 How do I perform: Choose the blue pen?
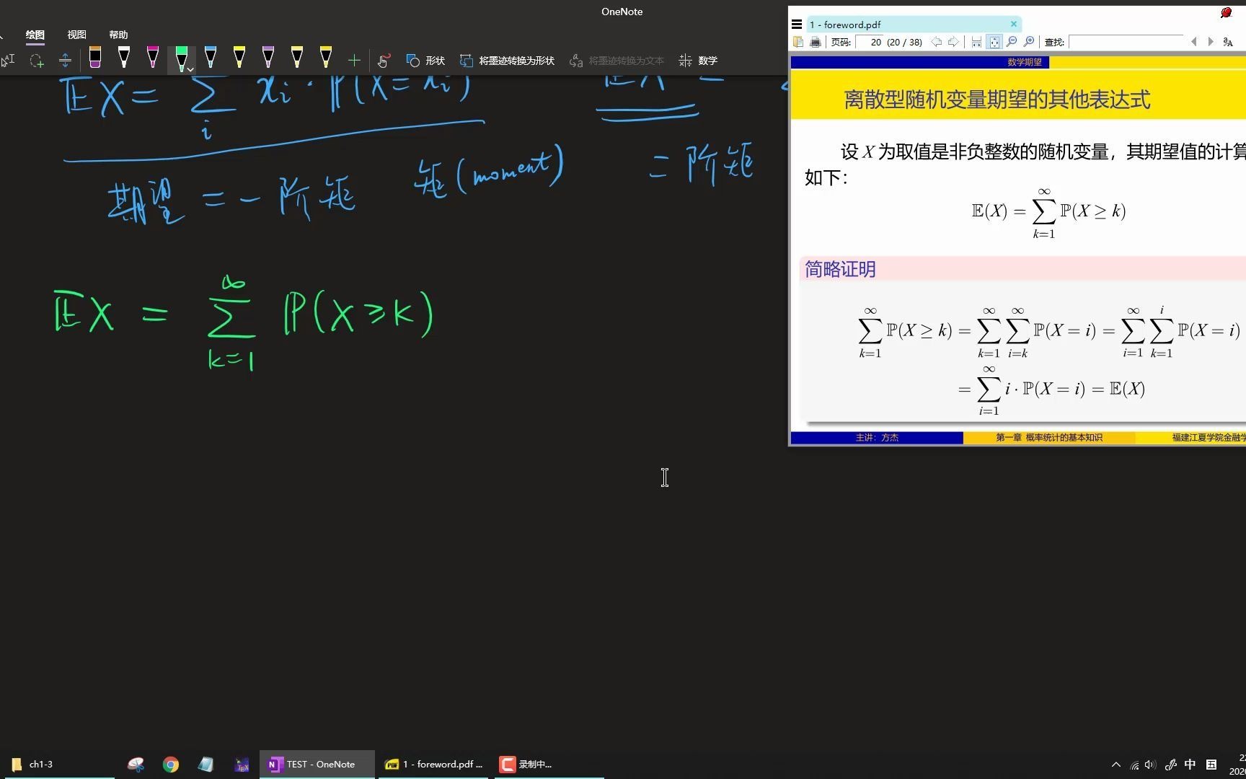click(x=211, y=58)
